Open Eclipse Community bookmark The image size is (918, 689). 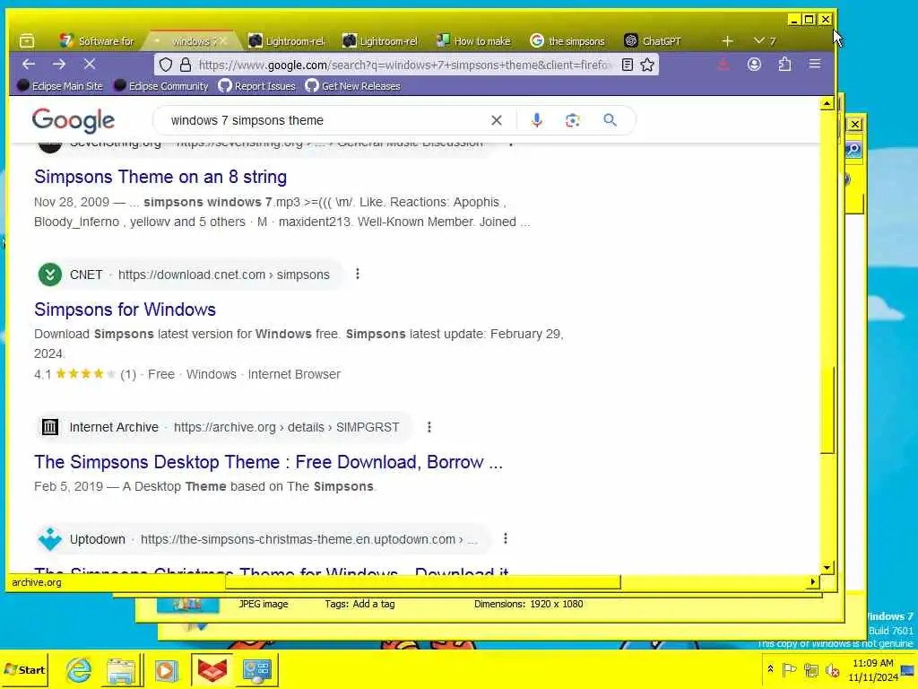tap(161, 86)
